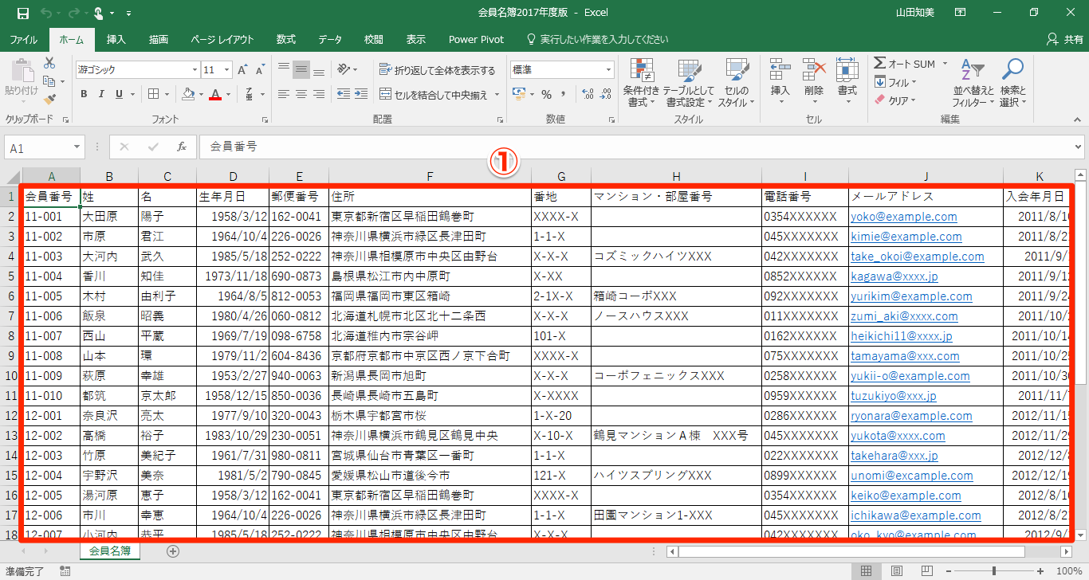
Task: Switch to page layout view
Action: (897, 570)
